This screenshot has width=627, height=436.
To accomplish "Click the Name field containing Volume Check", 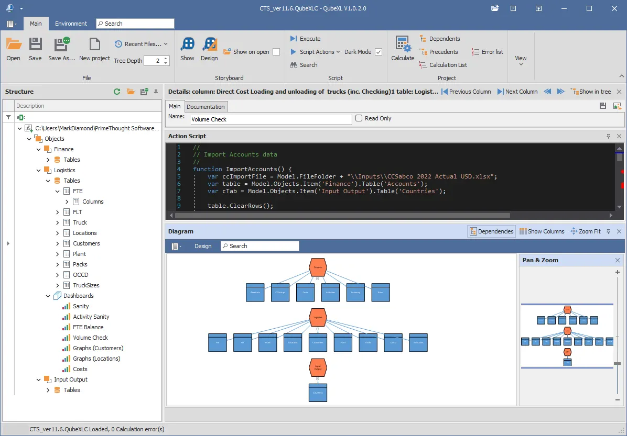I will tap(271, 119).
